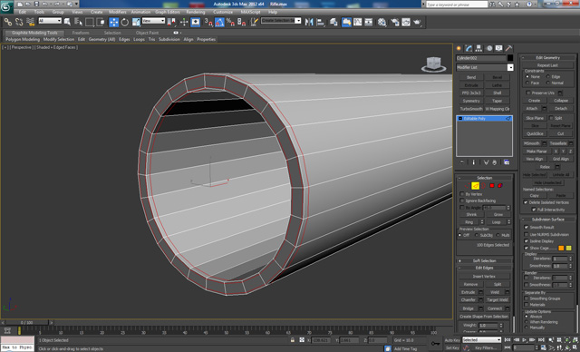
Task: Pick the Select and Rotate tool
Action: (125, 22)
